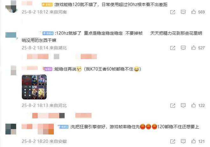
Task: Forward the Anhui 18:20 comment
Action: point(173,141)
